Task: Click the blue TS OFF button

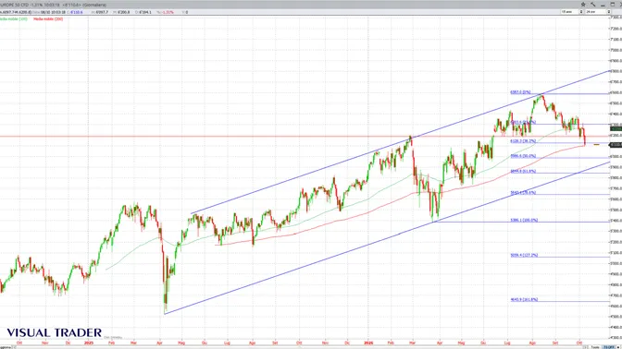Action: tap(608, 347)
